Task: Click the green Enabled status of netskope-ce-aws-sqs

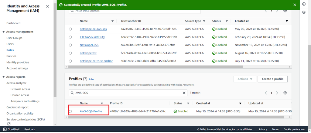Action: [x=219, y=29]
